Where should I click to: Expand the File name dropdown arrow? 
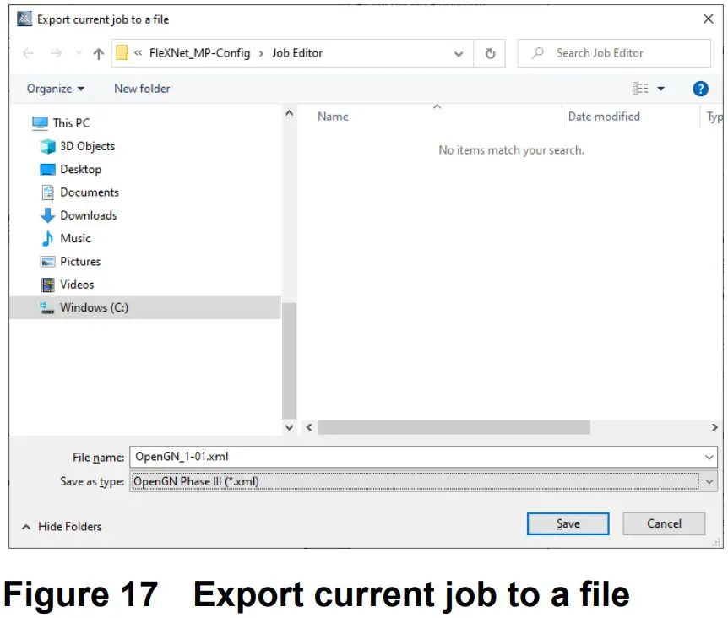pyautogui.click(x=709, y=457)
